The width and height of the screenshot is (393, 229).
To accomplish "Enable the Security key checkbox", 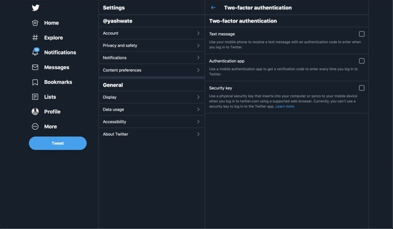I will (x=362, y=88).
